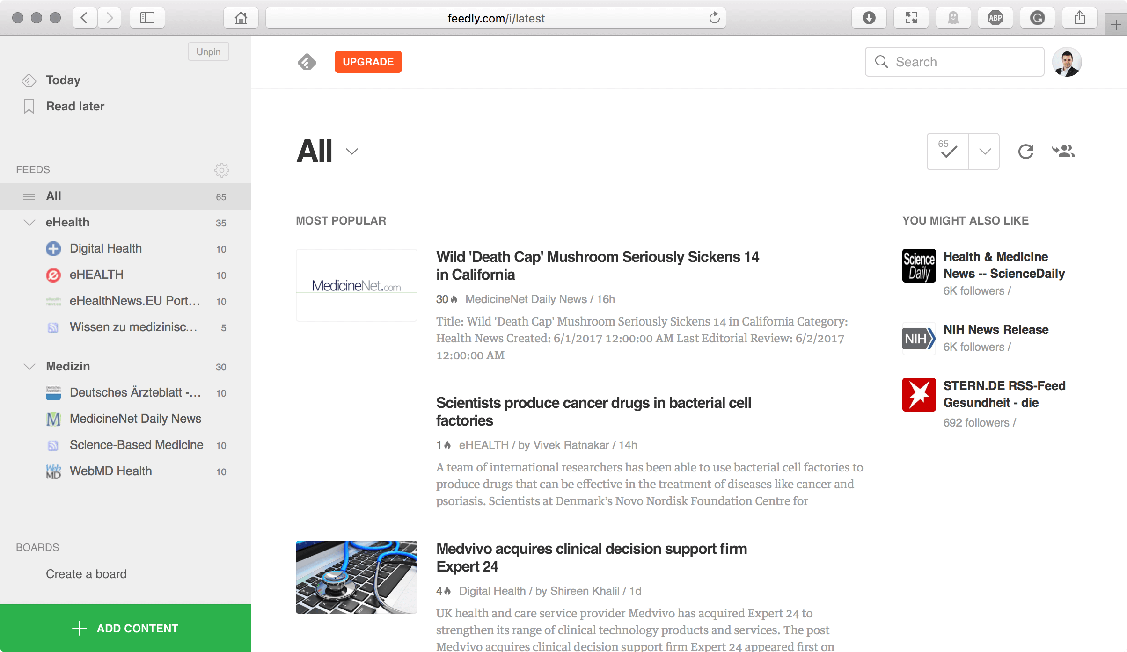Click the fullscreen expand extension icon
This screenshot has width=1127, height=652.
(x=911, y=18)
